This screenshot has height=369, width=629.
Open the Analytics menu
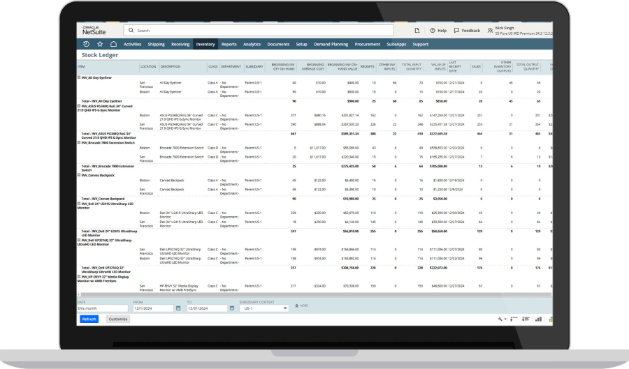tap(252, 45)
